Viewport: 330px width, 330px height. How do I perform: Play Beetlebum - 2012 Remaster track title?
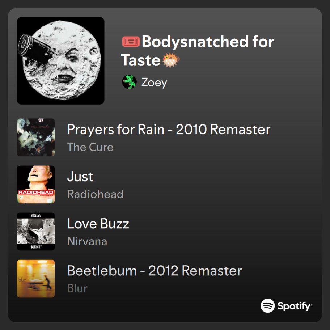[155, 271]
